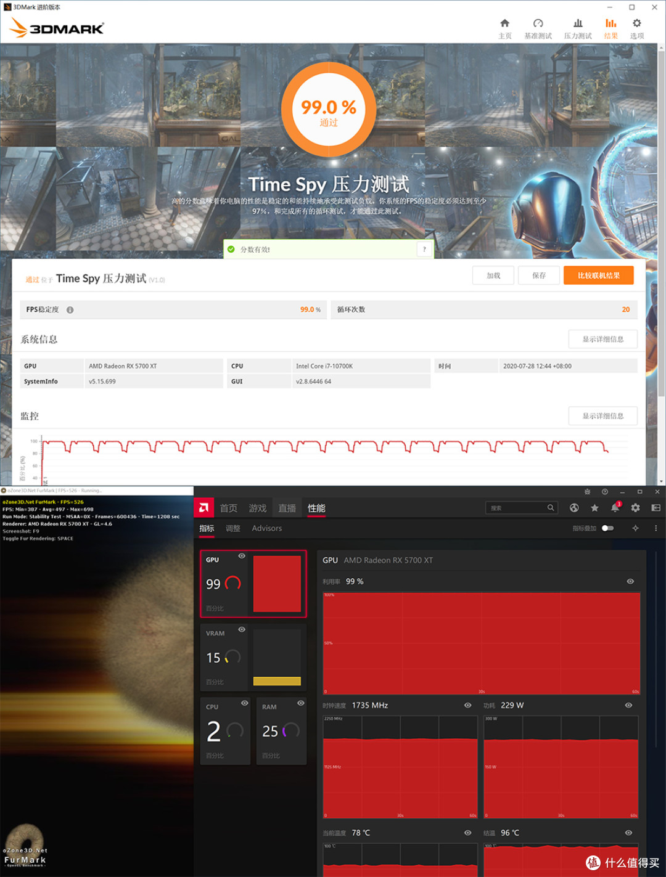Select the CPU 2 metric tile
This screenshot has width=666, height=877.
click(x=225, y=732)
